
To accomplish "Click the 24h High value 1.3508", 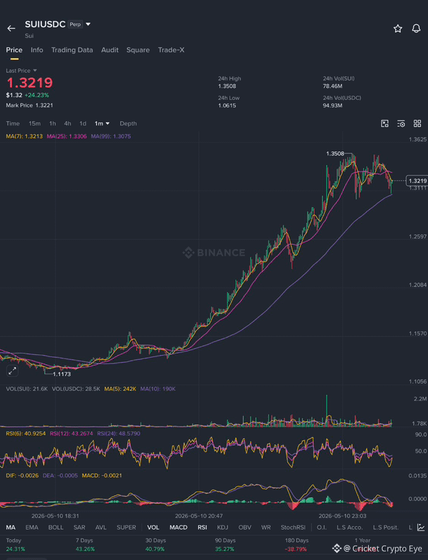I will (227, 86).
